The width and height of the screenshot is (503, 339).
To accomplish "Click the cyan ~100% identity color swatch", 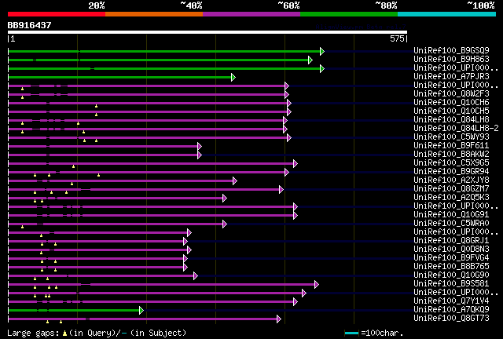I will coord(447,14).
